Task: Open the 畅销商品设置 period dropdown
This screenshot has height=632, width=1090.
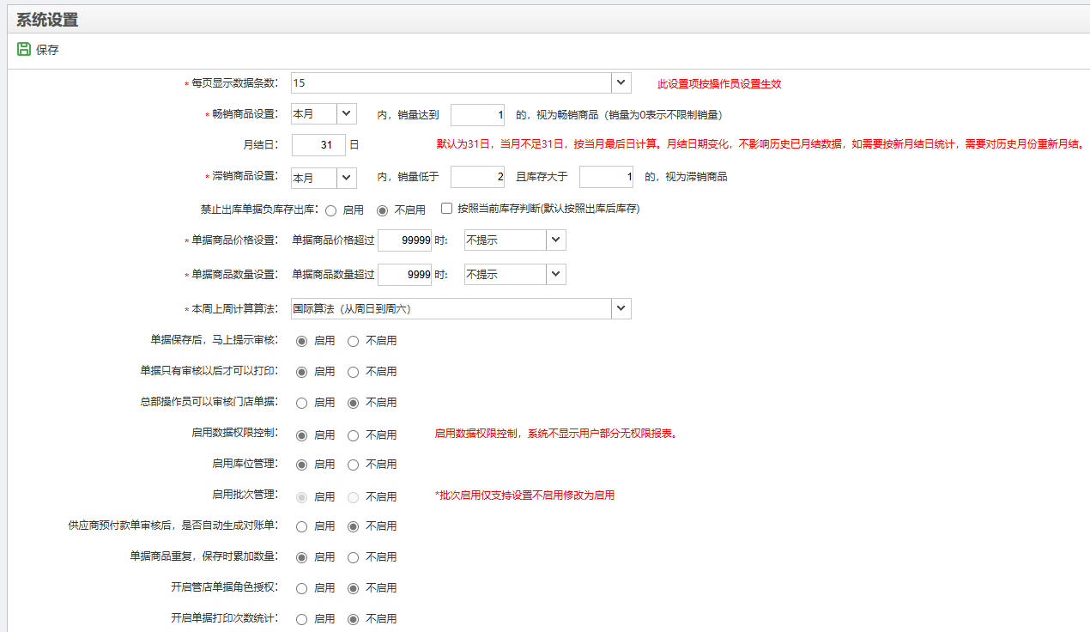Action: click(x=347, y=113)
